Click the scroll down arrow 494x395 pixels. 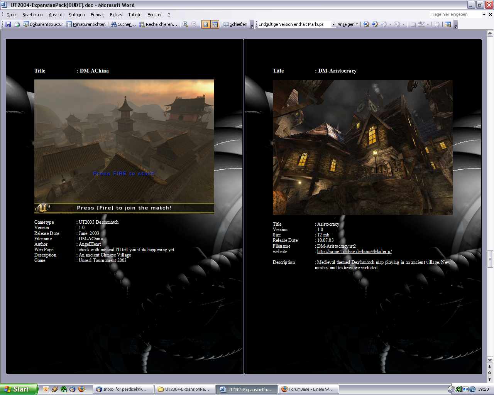tap(490, 360)
